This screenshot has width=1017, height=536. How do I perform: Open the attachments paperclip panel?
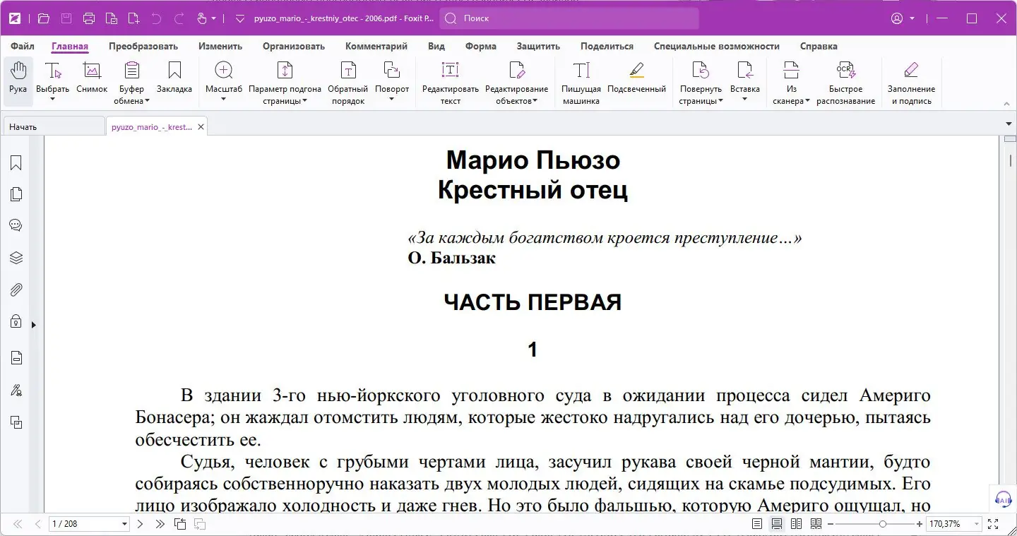coord(16,290)
